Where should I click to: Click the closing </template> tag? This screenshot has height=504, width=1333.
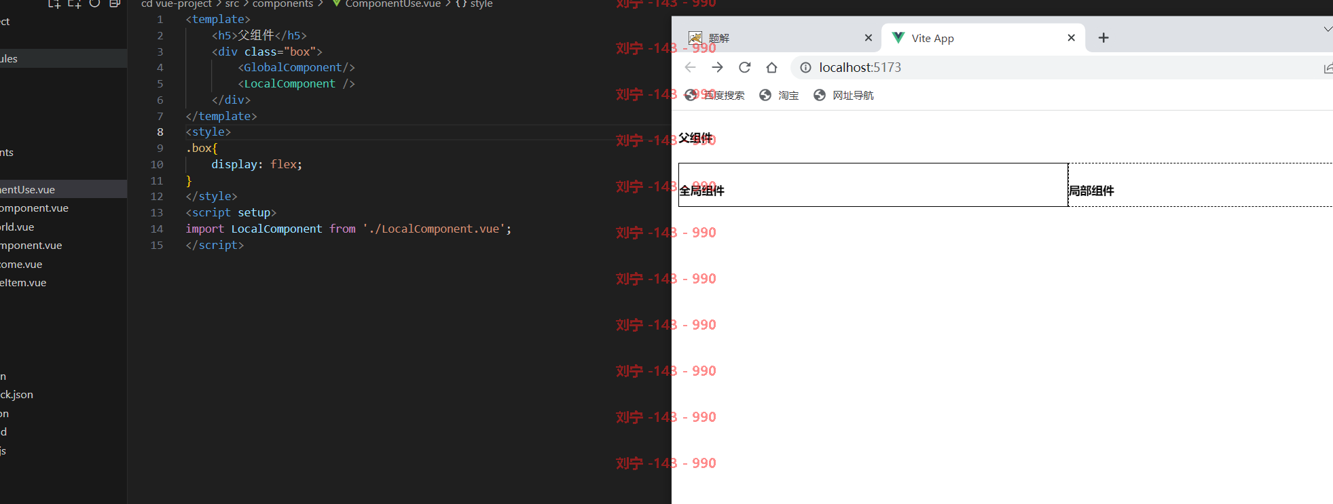pyautogui.click(x=221, y=116)
